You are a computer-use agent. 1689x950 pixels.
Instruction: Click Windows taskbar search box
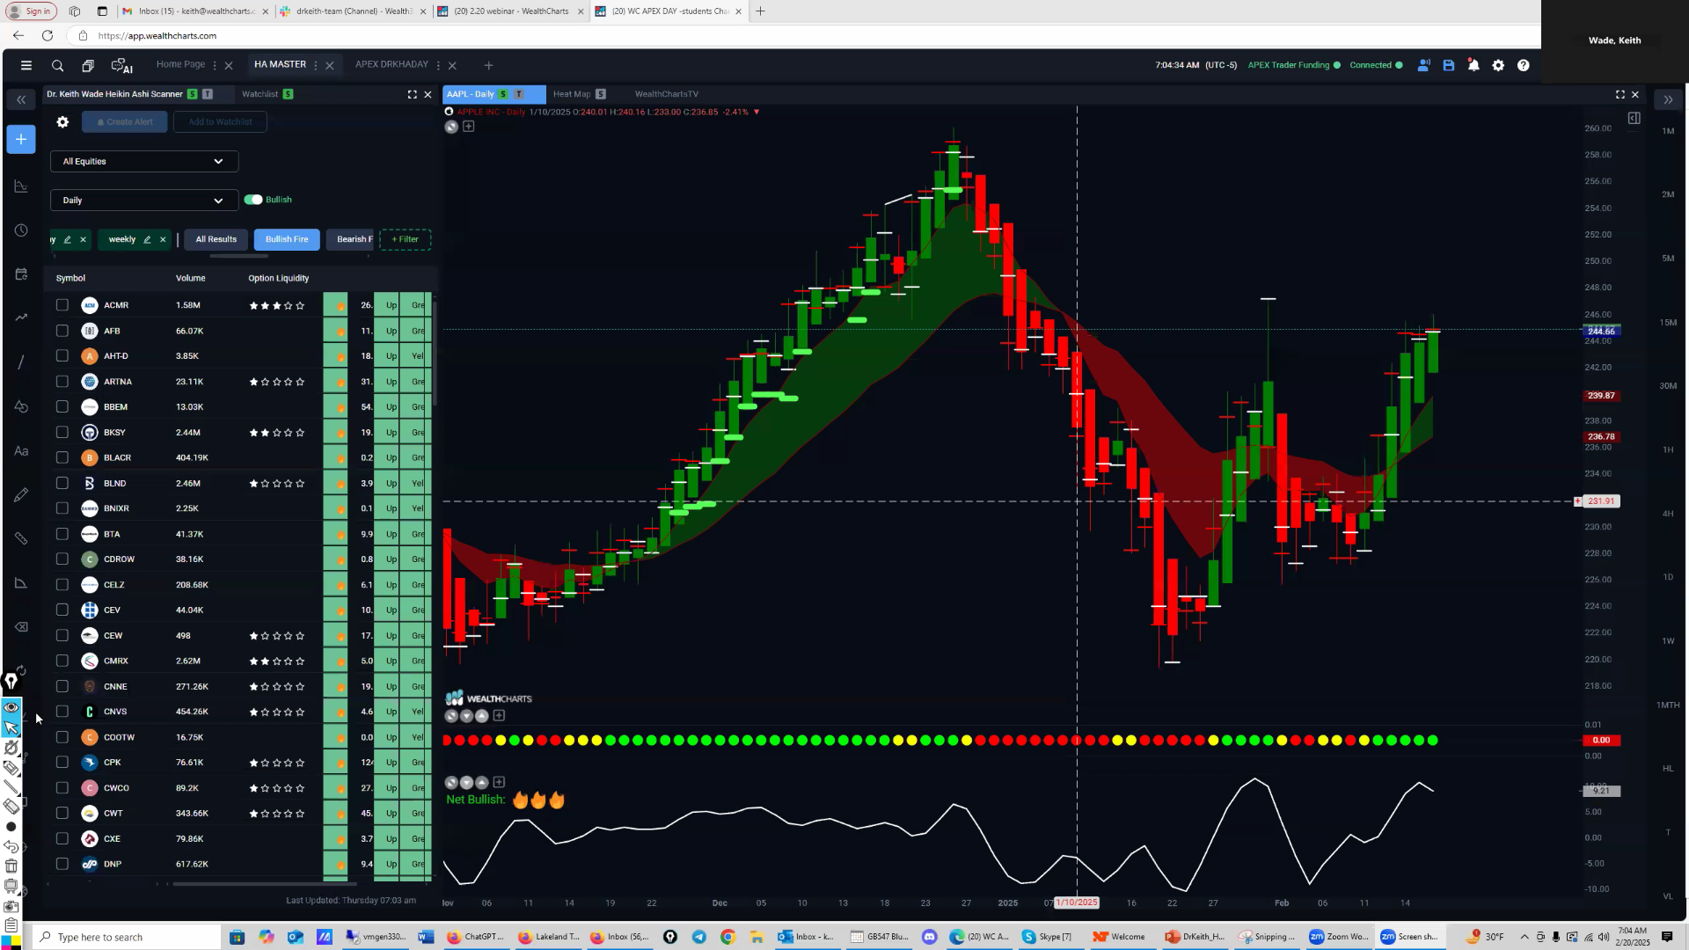128,937
